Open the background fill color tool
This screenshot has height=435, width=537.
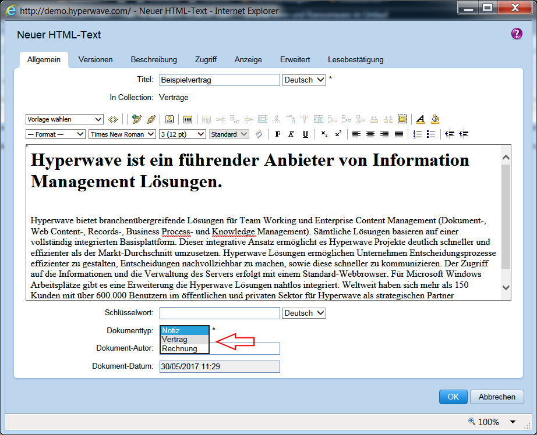(x=435, y=119)
